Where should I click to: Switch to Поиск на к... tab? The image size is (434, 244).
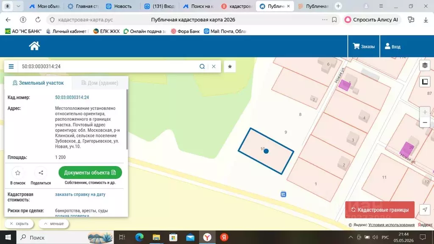198,6
